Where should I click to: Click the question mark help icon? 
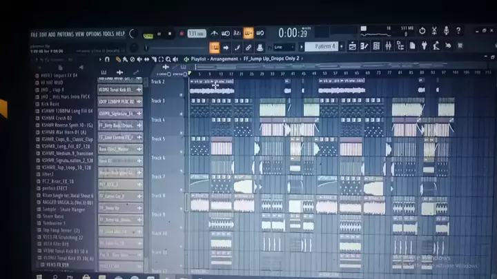(458, 31)
